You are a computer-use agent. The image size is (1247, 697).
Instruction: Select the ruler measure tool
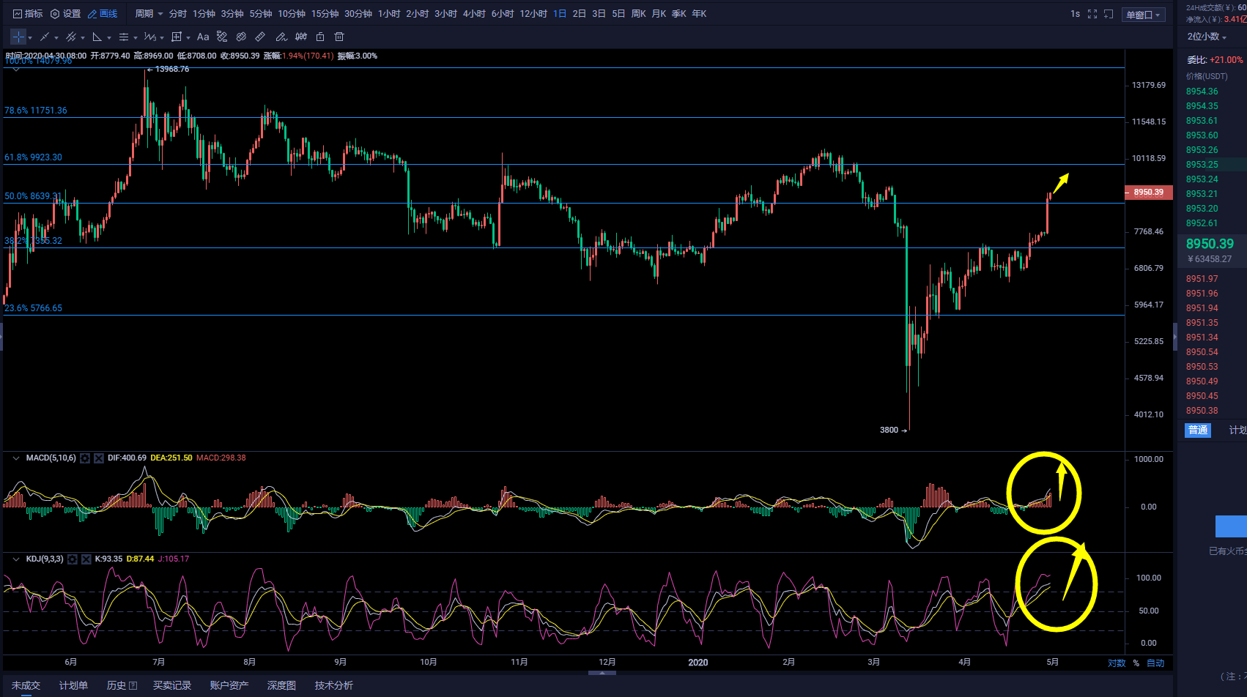click(x=260, y=37)
